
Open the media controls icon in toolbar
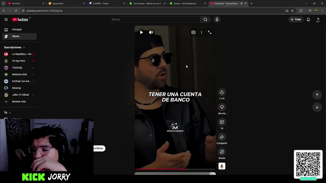pos(310,11)
